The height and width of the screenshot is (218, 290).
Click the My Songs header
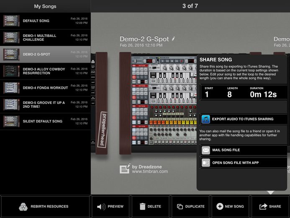[x=45, y=6]
